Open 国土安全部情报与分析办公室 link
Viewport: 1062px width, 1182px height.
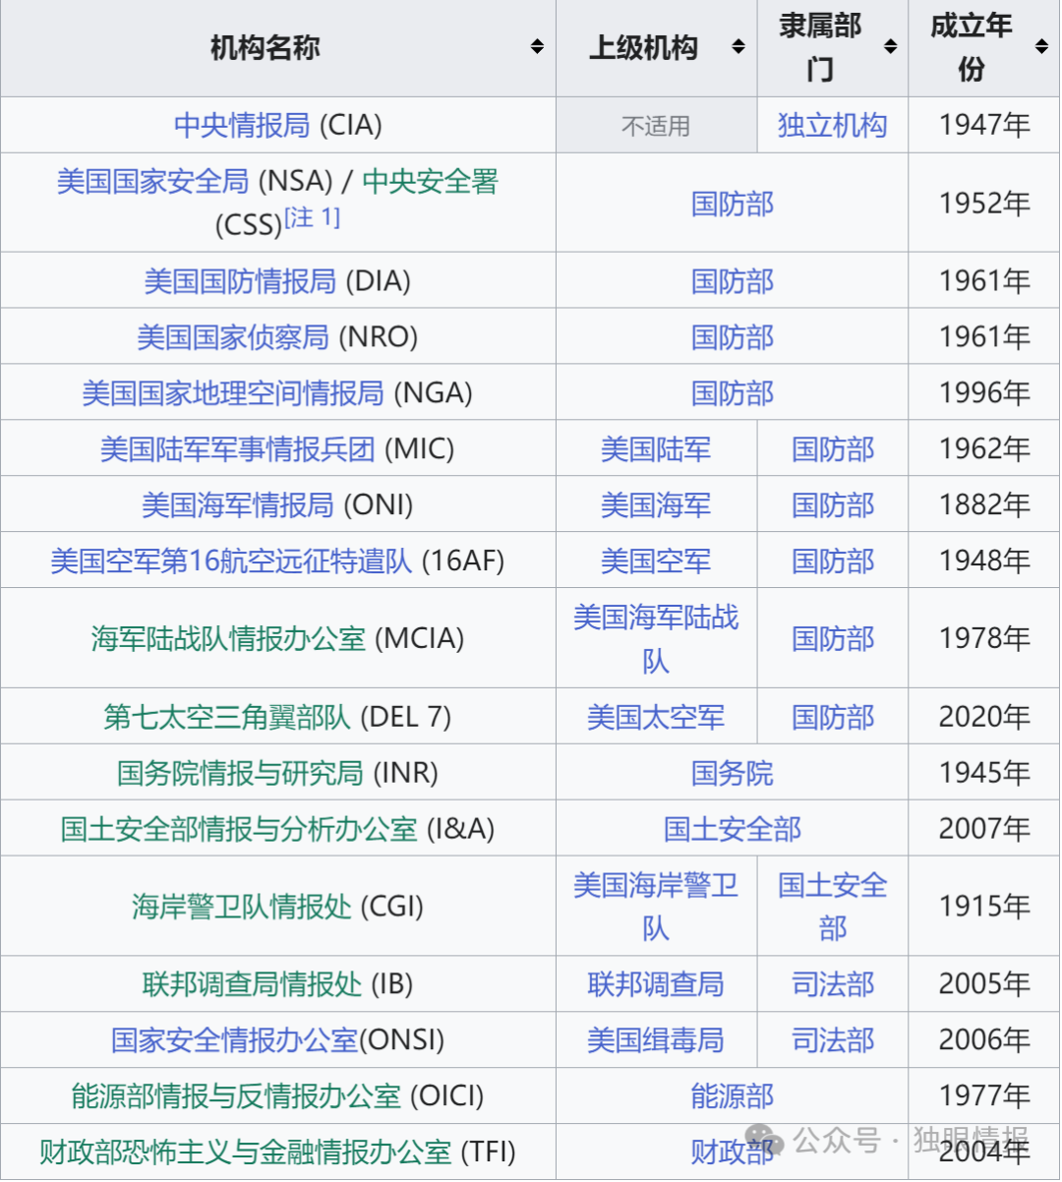point(239,829)
